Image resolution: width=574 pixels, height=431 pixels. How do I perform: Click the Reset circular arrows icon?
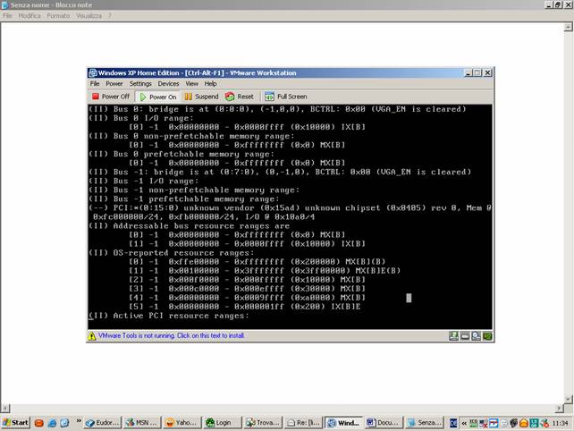tap(230, 97)
